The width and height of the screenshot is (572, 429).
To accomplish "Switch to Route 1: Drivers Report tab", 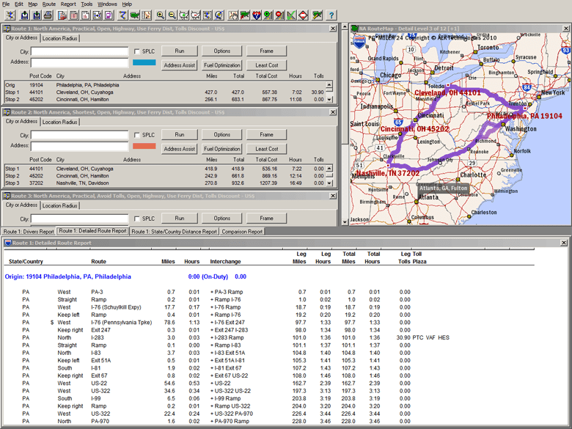I will click(x=29, y=232).
